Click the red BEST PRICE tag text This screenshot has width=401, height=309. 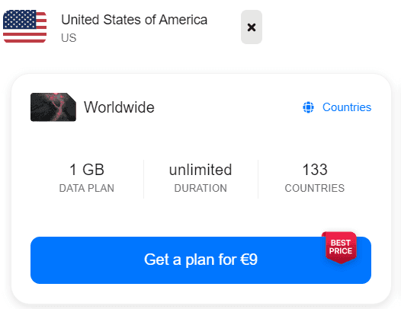[340, 247]
